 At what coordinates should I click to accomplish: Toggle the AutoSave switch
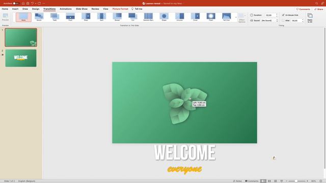pos(16,4)
